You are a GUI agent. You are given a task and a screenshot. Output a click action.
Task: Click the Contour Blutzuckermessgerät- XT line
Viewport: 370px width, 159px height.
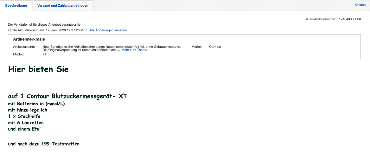point(68,96)
